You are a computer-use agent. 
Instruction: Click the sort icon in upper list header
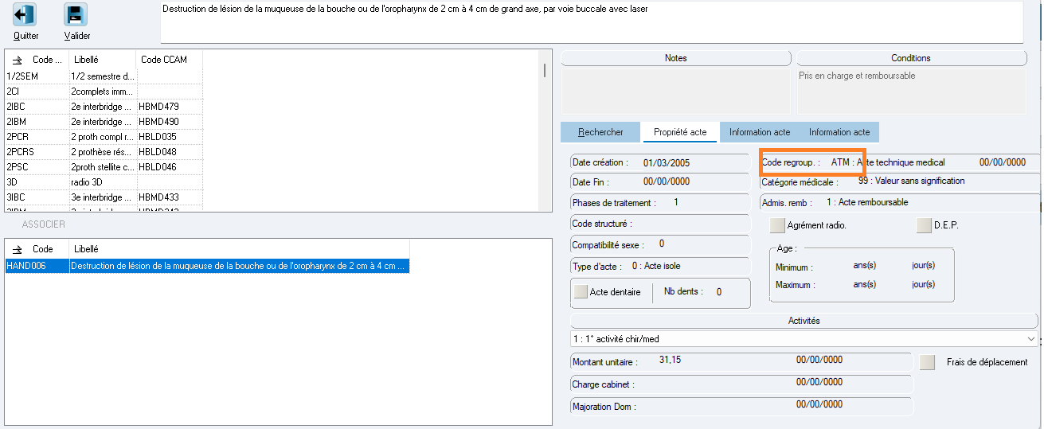coord(18,60)
